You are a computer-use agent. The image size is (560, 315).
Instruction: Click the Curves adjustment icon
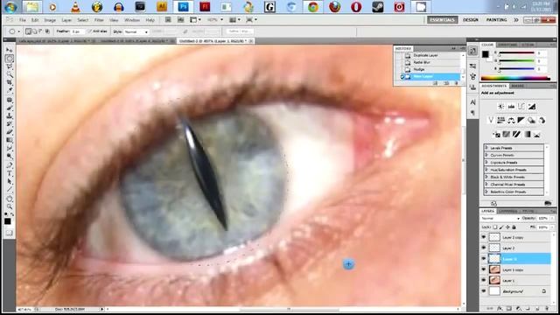[x=521, y=107]
